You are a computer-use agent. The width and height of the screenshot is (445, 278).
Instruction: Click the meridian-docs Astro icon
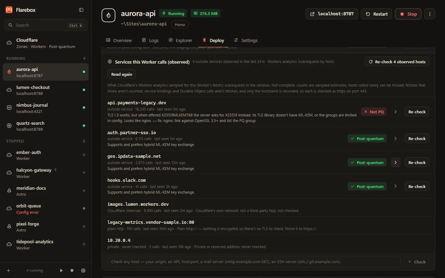9,191
